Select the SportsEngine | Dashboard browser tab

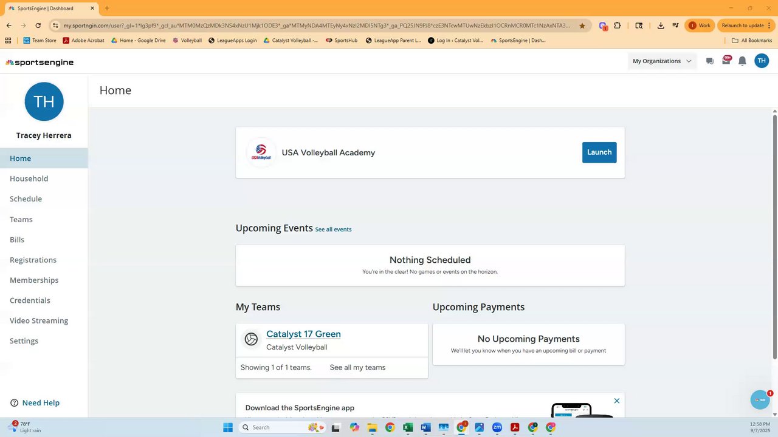tap(50, 8)
